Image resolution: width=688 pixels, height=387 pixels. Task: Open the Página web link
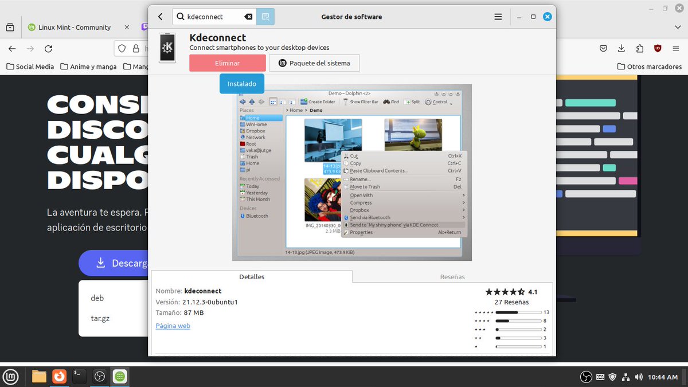tap(173, 326)
